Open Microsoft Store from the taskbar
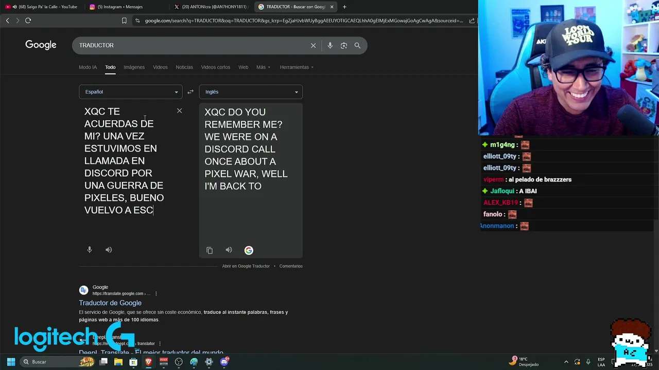Screen dimensions: 659x370 pos(133,362)
